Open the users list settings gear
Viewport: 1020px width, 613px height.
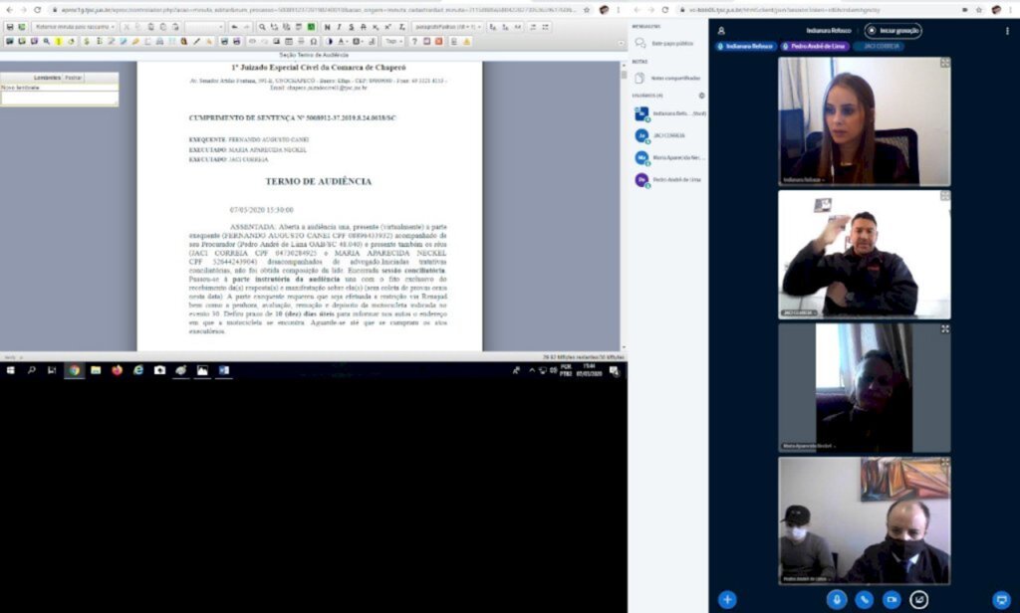pyautogui.click(x=701, y=96)
